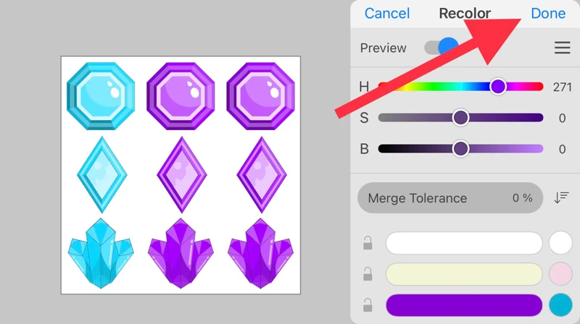Open the Merge Tolerance percentage control
This screenshot has width=580, height=324.
[x=449, y=197]
